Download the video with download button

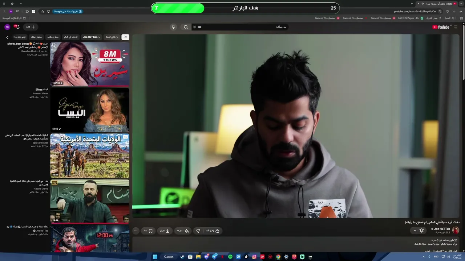point(165,231)
